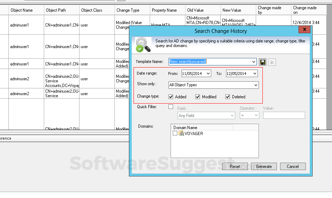332x198 pixels.
Task: Sort by Object Name column header
Action: point(26,10)
